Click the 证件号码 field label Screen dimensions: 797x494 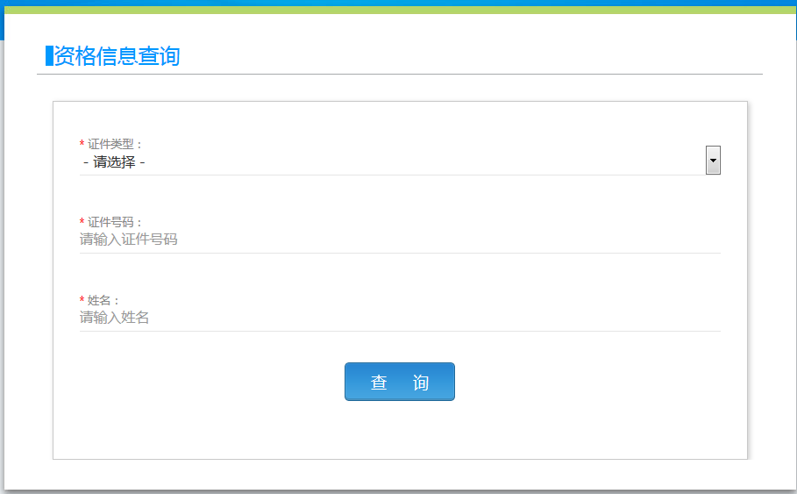coord(114,222)
